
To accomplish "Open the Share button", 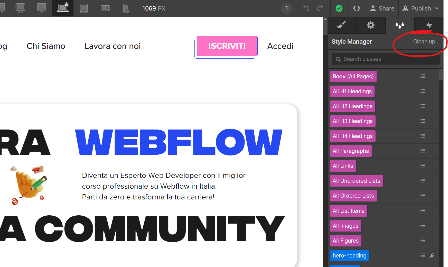I will point(382,8).
